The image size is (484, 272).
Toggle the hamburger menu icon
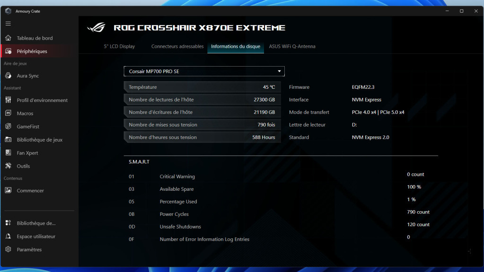(x=8, y=24)
